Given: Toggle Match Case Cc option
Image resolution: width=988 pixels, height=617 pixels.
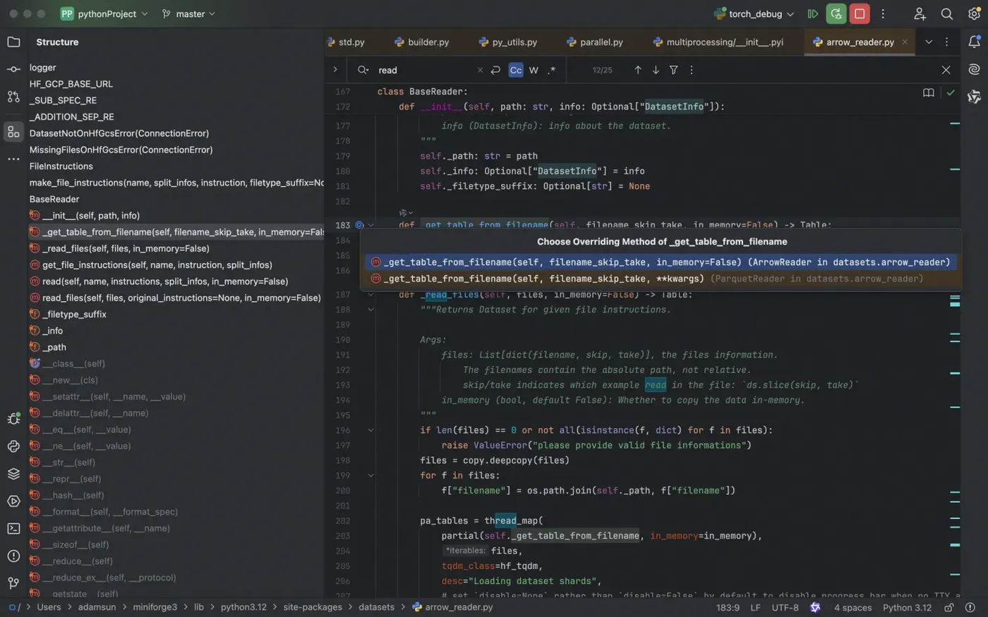Looking at the screenshot, I should (x=516, y=70).
